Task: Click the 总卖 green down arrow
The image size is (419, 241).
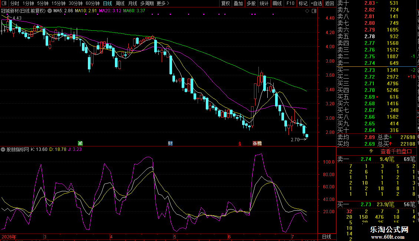Action: click(x=390, y=137)
